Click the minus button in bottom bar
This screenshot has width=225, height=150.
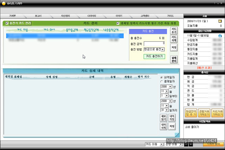pos(186,144)
